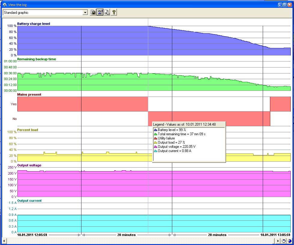Click the Battery level legend icon
The height and width of the screenshot is (245, 294).
click(155, 130)
